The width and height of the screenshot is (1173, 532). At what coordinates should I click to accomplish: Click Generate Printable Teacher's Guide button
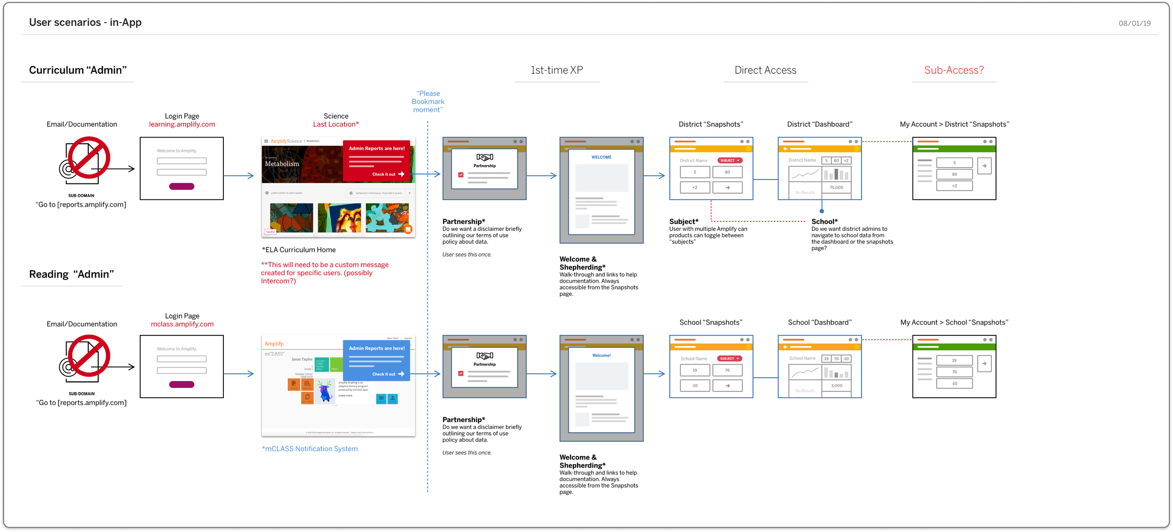pyautogui.click(x=375, y=193)
